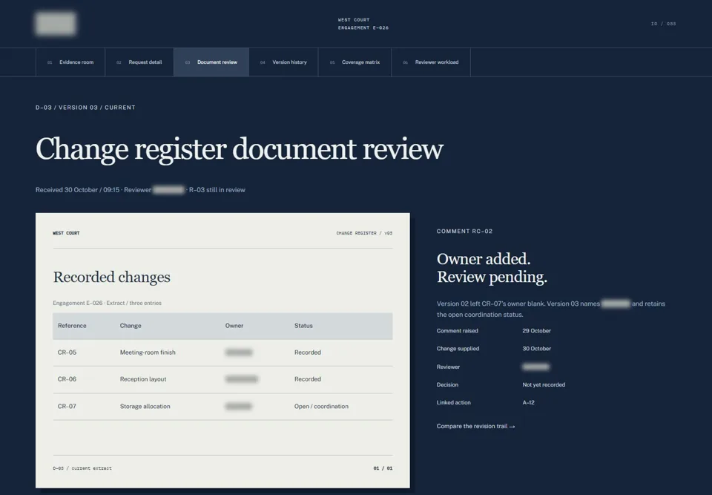Click the 'Change supplied' field label
The image size is (712, 495).
[x=458, y=349]
